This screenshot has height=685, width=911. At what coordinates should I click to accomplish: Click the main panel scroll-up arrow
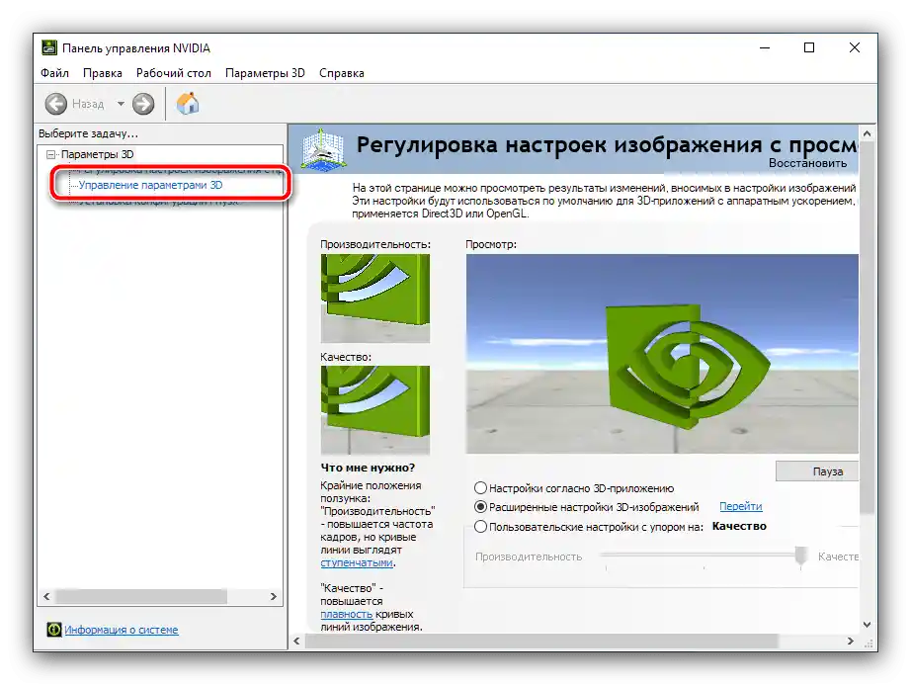point(867,133)
